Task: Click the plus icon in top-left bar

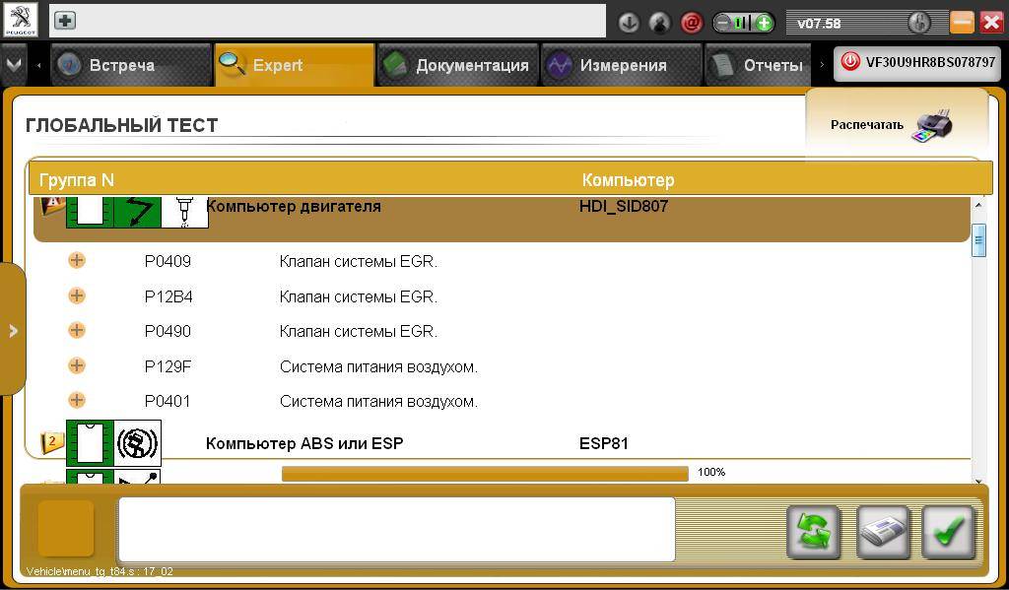Action: pos(64,21)
